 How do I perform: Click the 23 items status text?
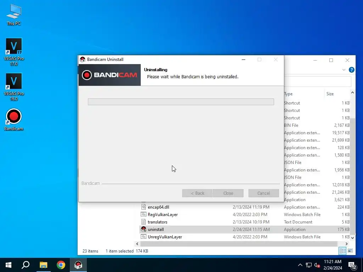point(90,251)
